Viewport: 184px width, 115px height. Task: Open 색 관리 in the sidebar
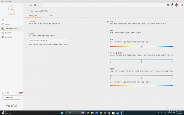pos(7,93)
